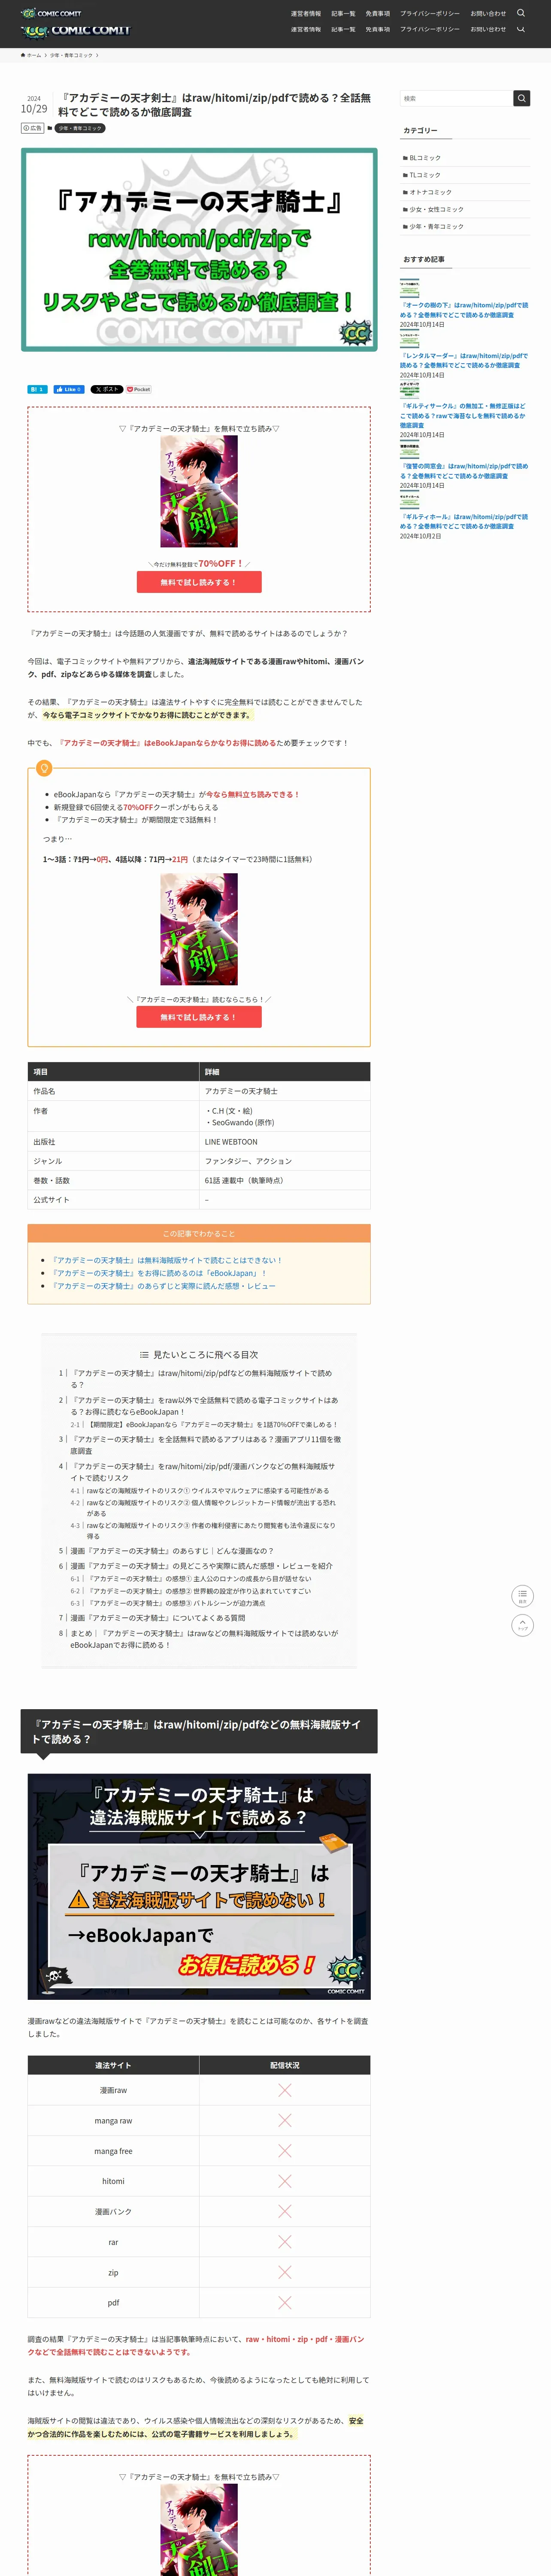The image size is (551, 2576).
Task: Click the folder icon beside オトナコミック
Action: coord(405,192)
